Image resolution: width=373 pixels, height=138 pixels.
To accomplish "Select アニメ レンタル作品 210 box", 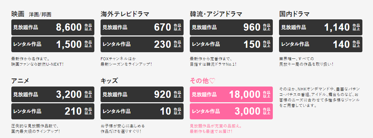I will click(53, 111).
